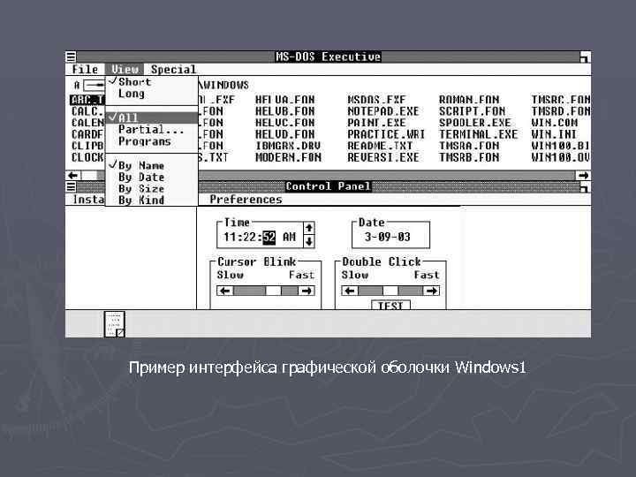
Task: Click the MS-DOS Executive title bar
Action: coord(328,57)
